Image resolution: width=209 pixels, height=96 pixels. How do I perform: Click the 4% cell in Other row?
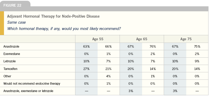coord(108,76)
